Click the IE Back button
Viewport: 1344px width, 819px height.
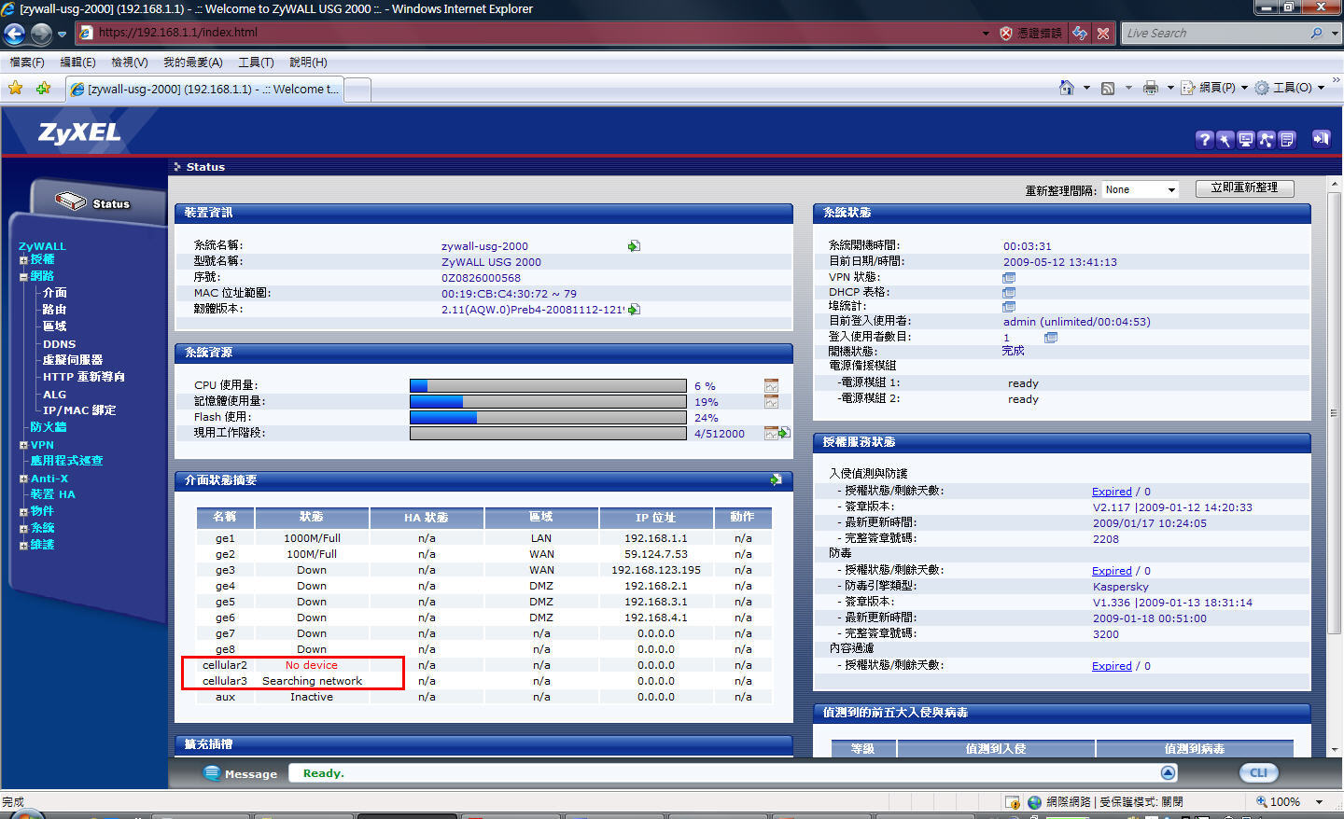[14, 34]
